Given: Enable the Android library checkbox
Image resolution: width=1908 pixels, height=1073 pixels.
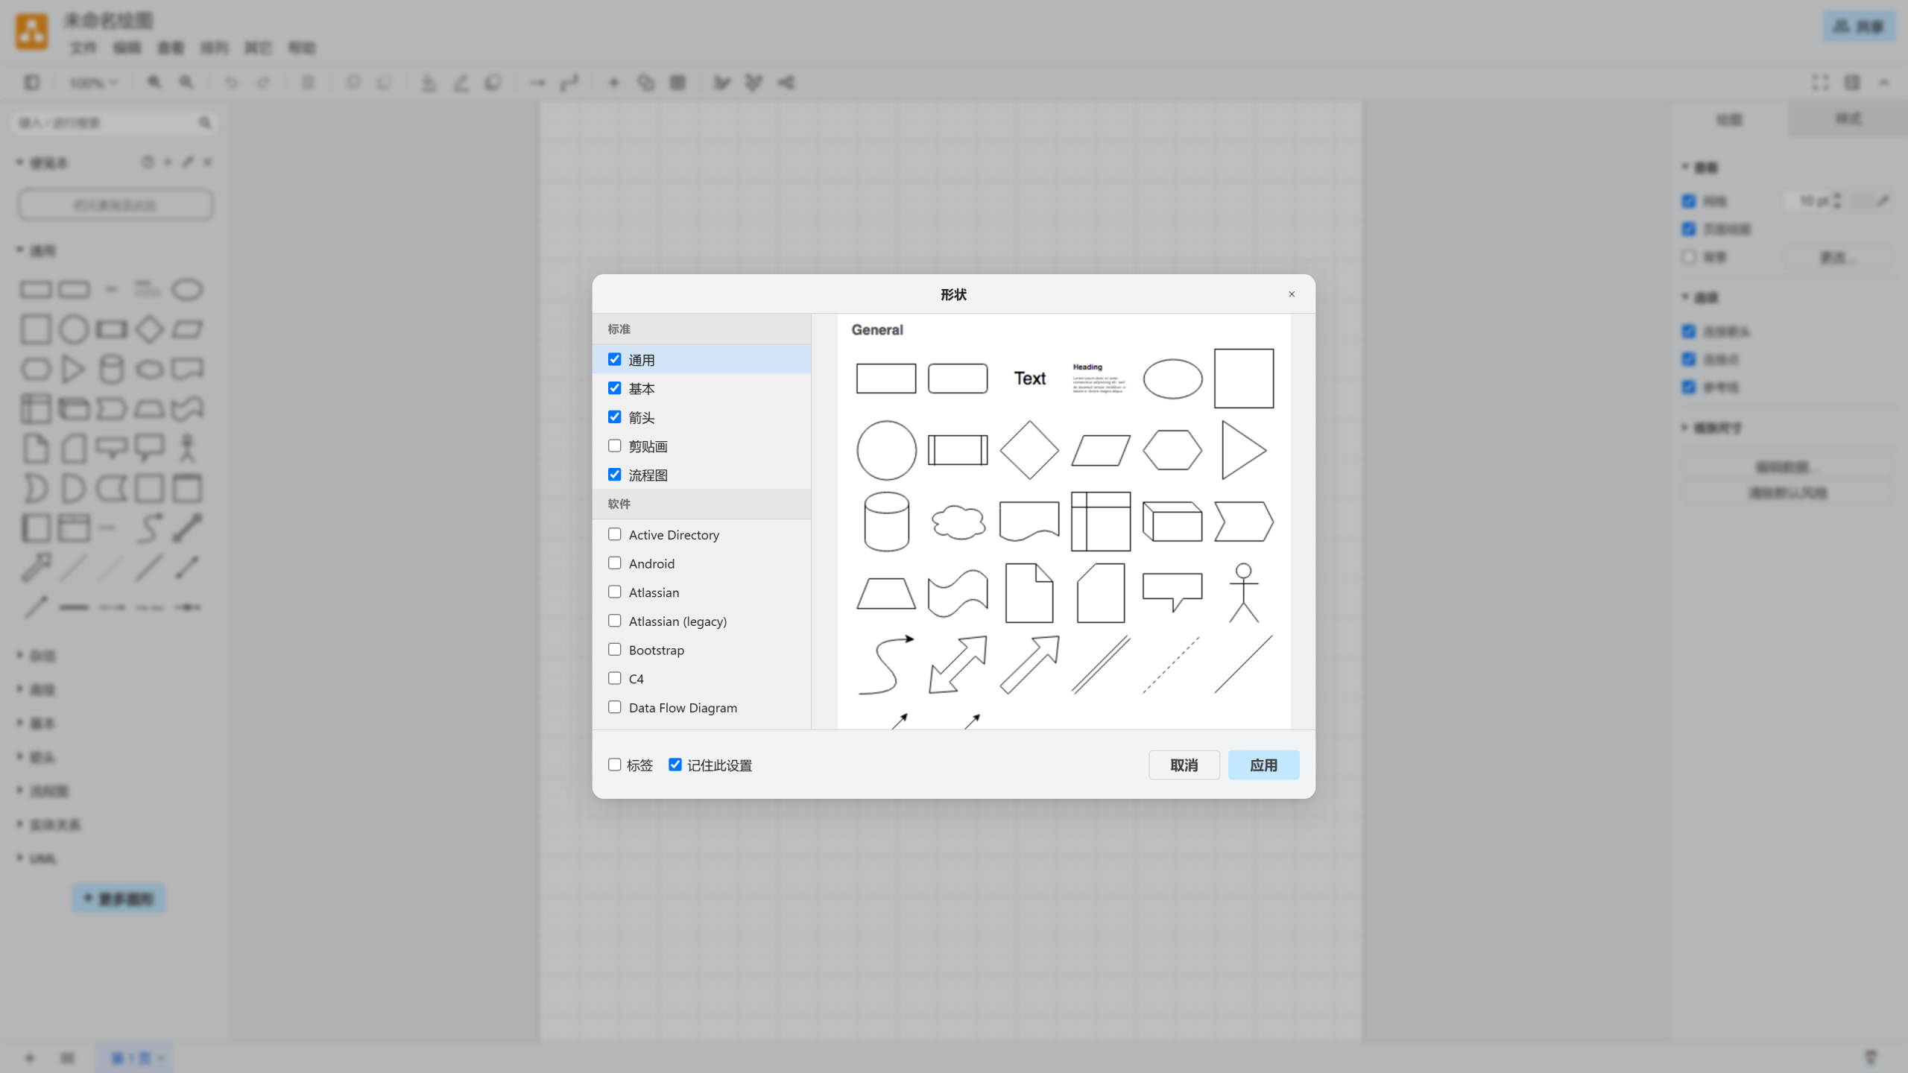Looking at the screenshot, I should pos(614,563).
